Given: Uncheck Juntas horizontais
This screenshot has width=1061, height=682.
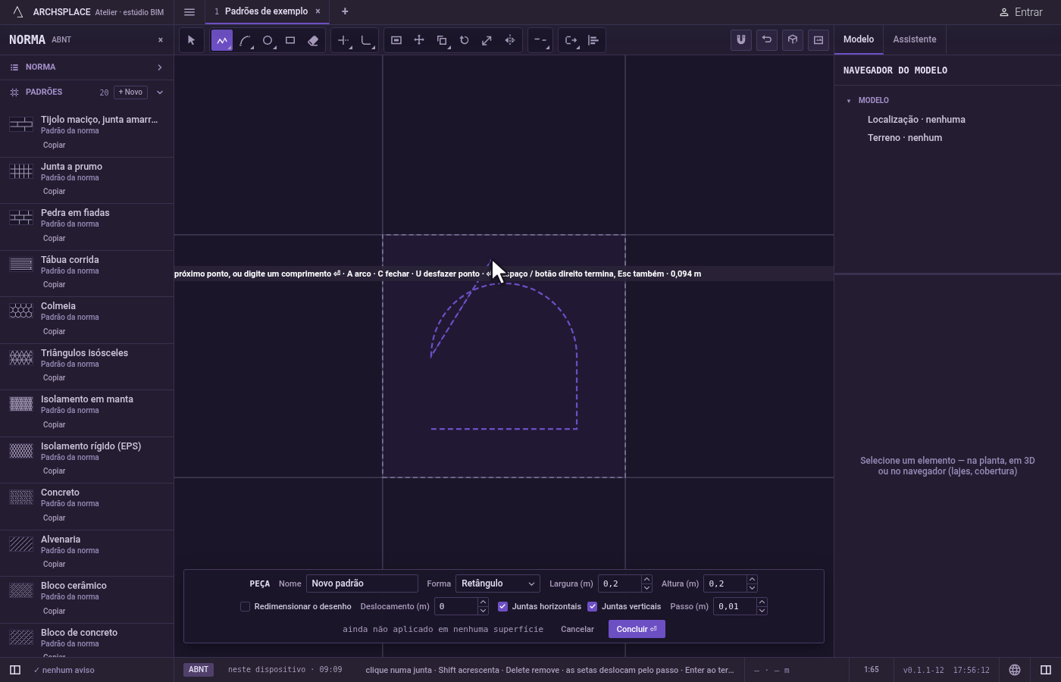Looking at the screenshot, I should (x=502, y=606).
